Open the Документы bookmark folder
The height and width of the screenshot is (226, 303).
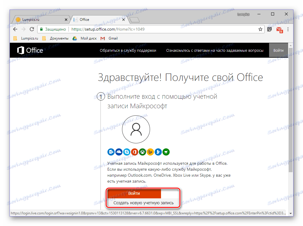coord(55,38)
